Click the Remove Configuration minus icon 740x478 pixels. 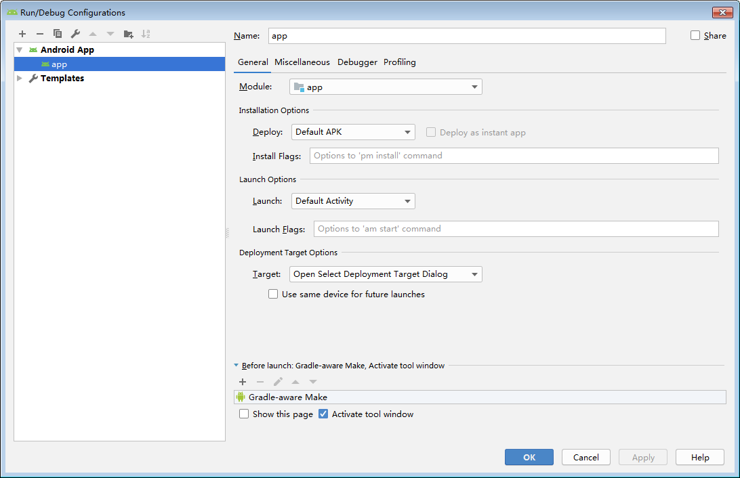[x=40, y=34]
